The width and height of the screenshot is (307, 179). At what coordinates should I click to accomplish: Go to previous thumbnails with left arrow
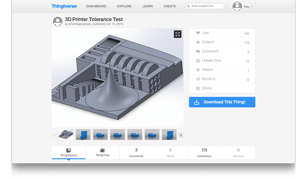click(54, 135)
